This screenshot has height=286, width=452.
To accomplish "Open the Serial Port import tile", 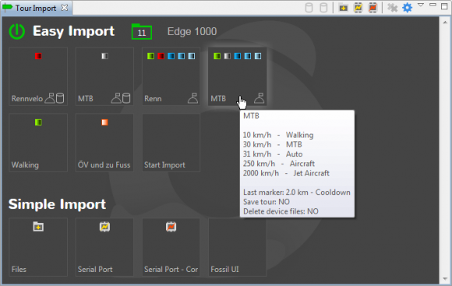I will [x=104, y=247].
